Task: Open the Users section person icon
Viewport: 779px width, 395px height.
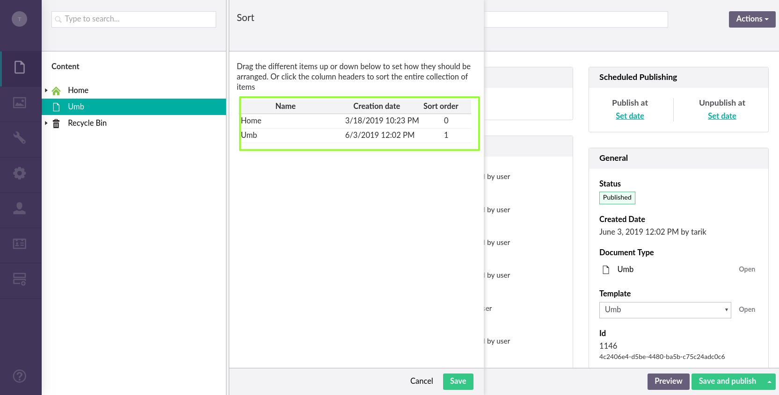Action: [20, 208]
